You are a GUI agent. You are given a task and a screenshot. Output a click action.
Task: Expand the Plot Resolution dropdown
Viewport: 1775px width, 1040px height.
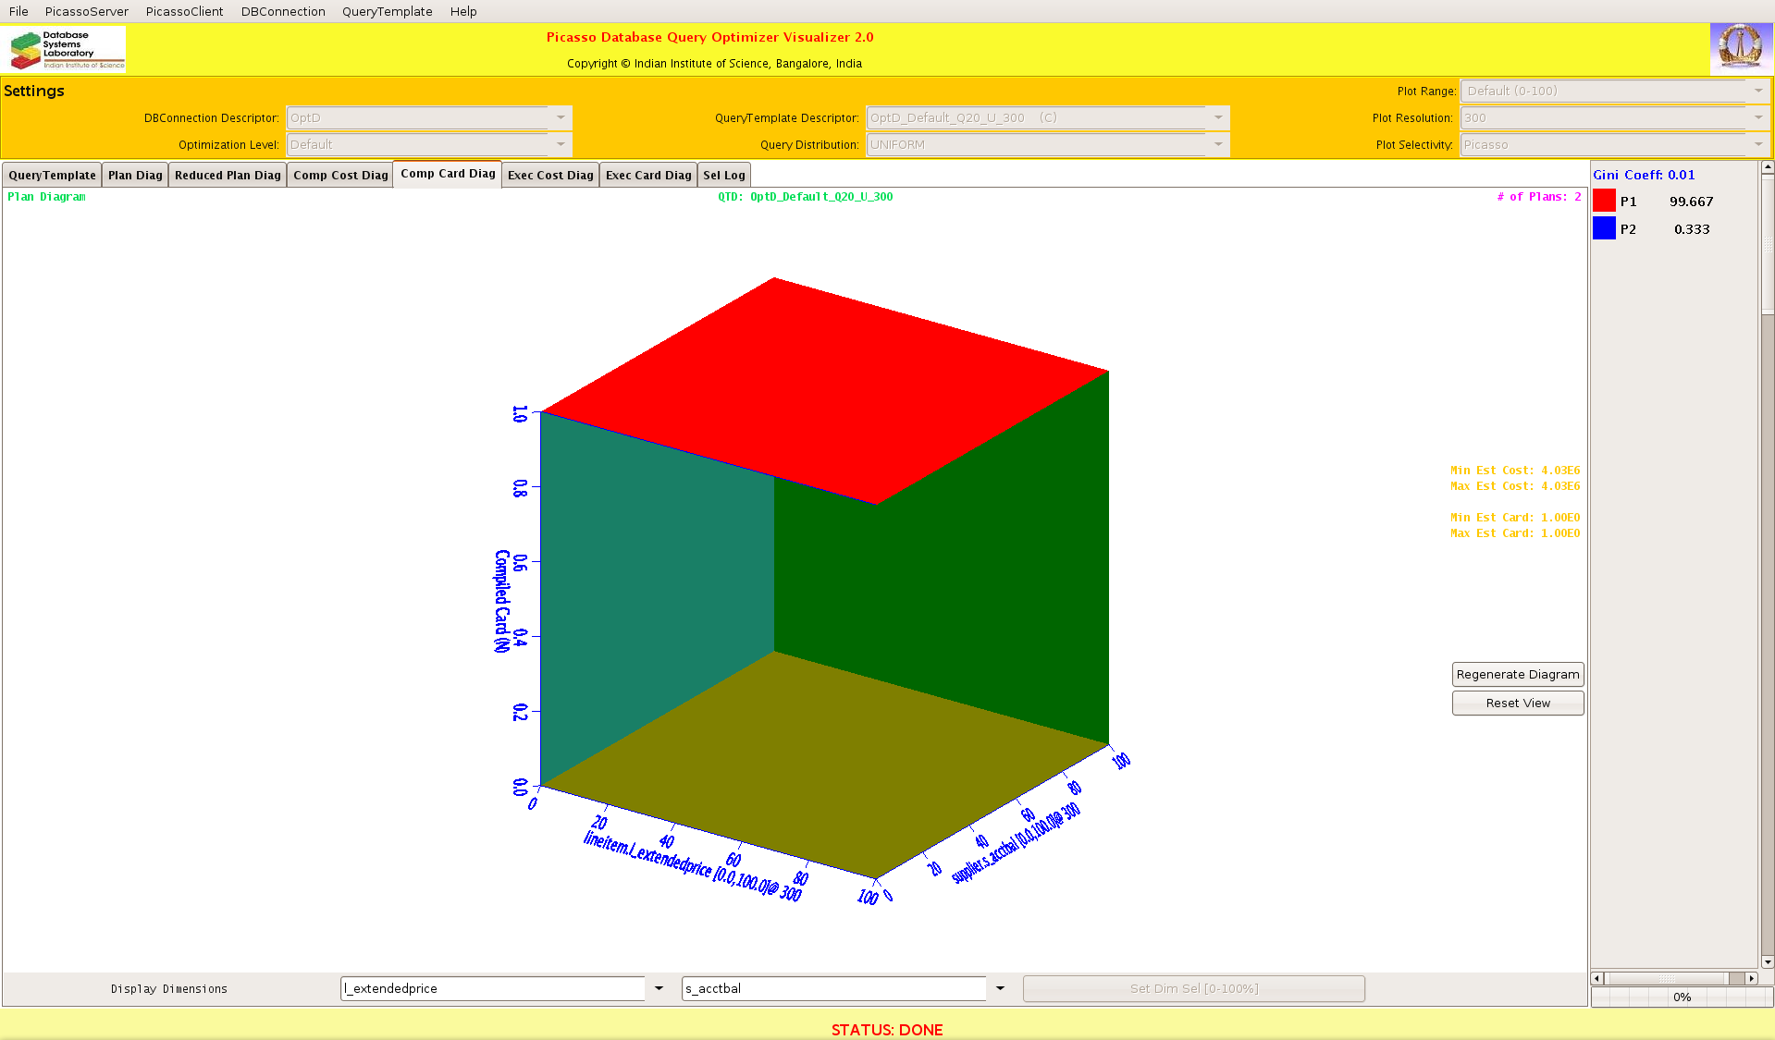click(1757, 118)
